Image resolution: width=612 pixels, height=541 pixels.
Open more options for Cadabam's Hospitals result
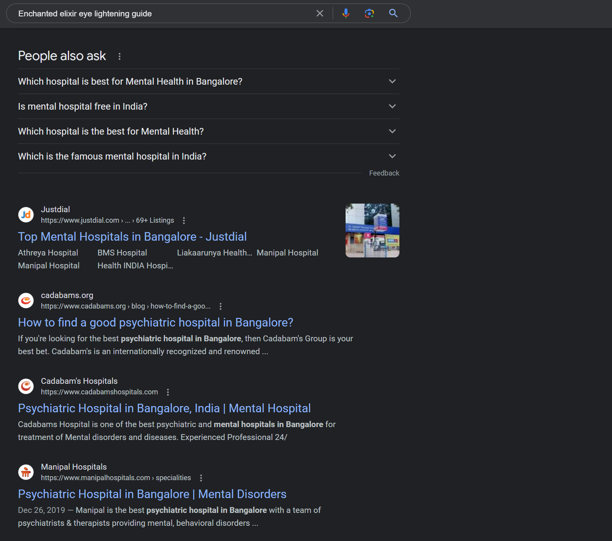point(168,392)
